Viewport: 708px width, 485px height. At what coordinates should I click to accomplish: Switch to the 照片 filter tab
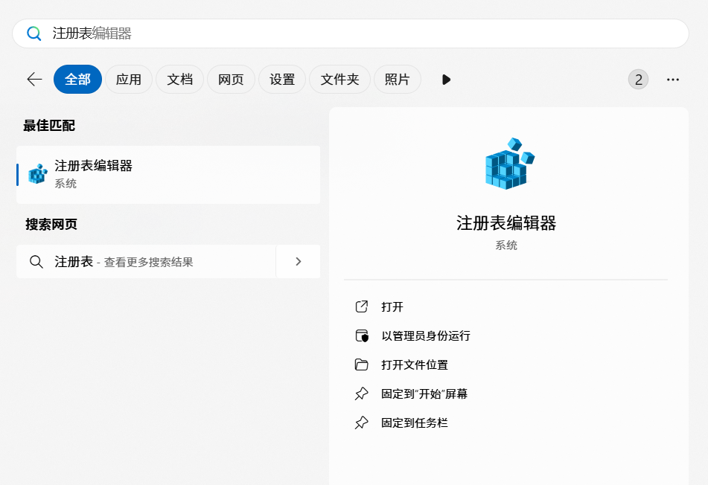click(397, 80)
